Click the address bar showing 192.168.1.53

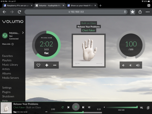pos(76,12)
